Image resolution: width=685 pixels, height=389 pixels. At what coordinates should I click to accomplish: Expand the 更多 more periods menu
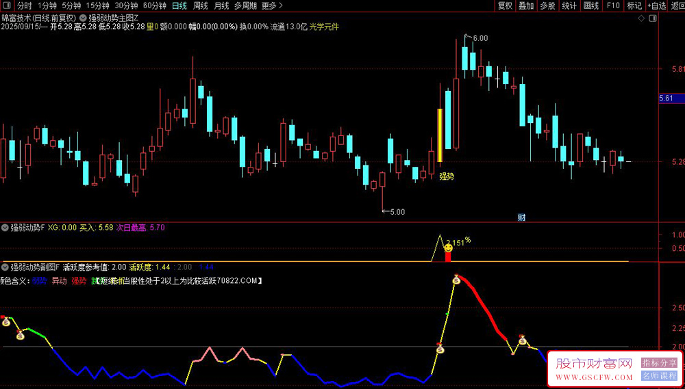(272, 5)
